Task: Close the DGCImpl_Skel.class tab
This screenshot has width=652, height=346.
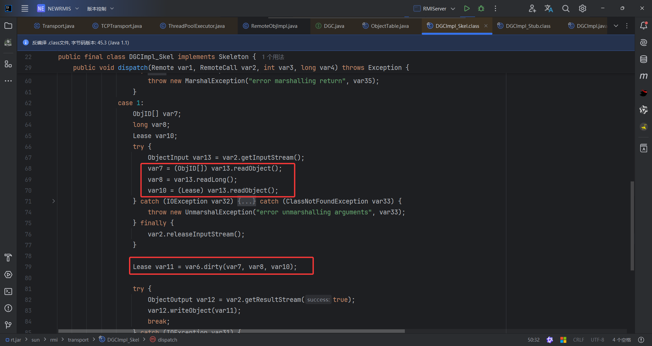Action: [486, 26]
